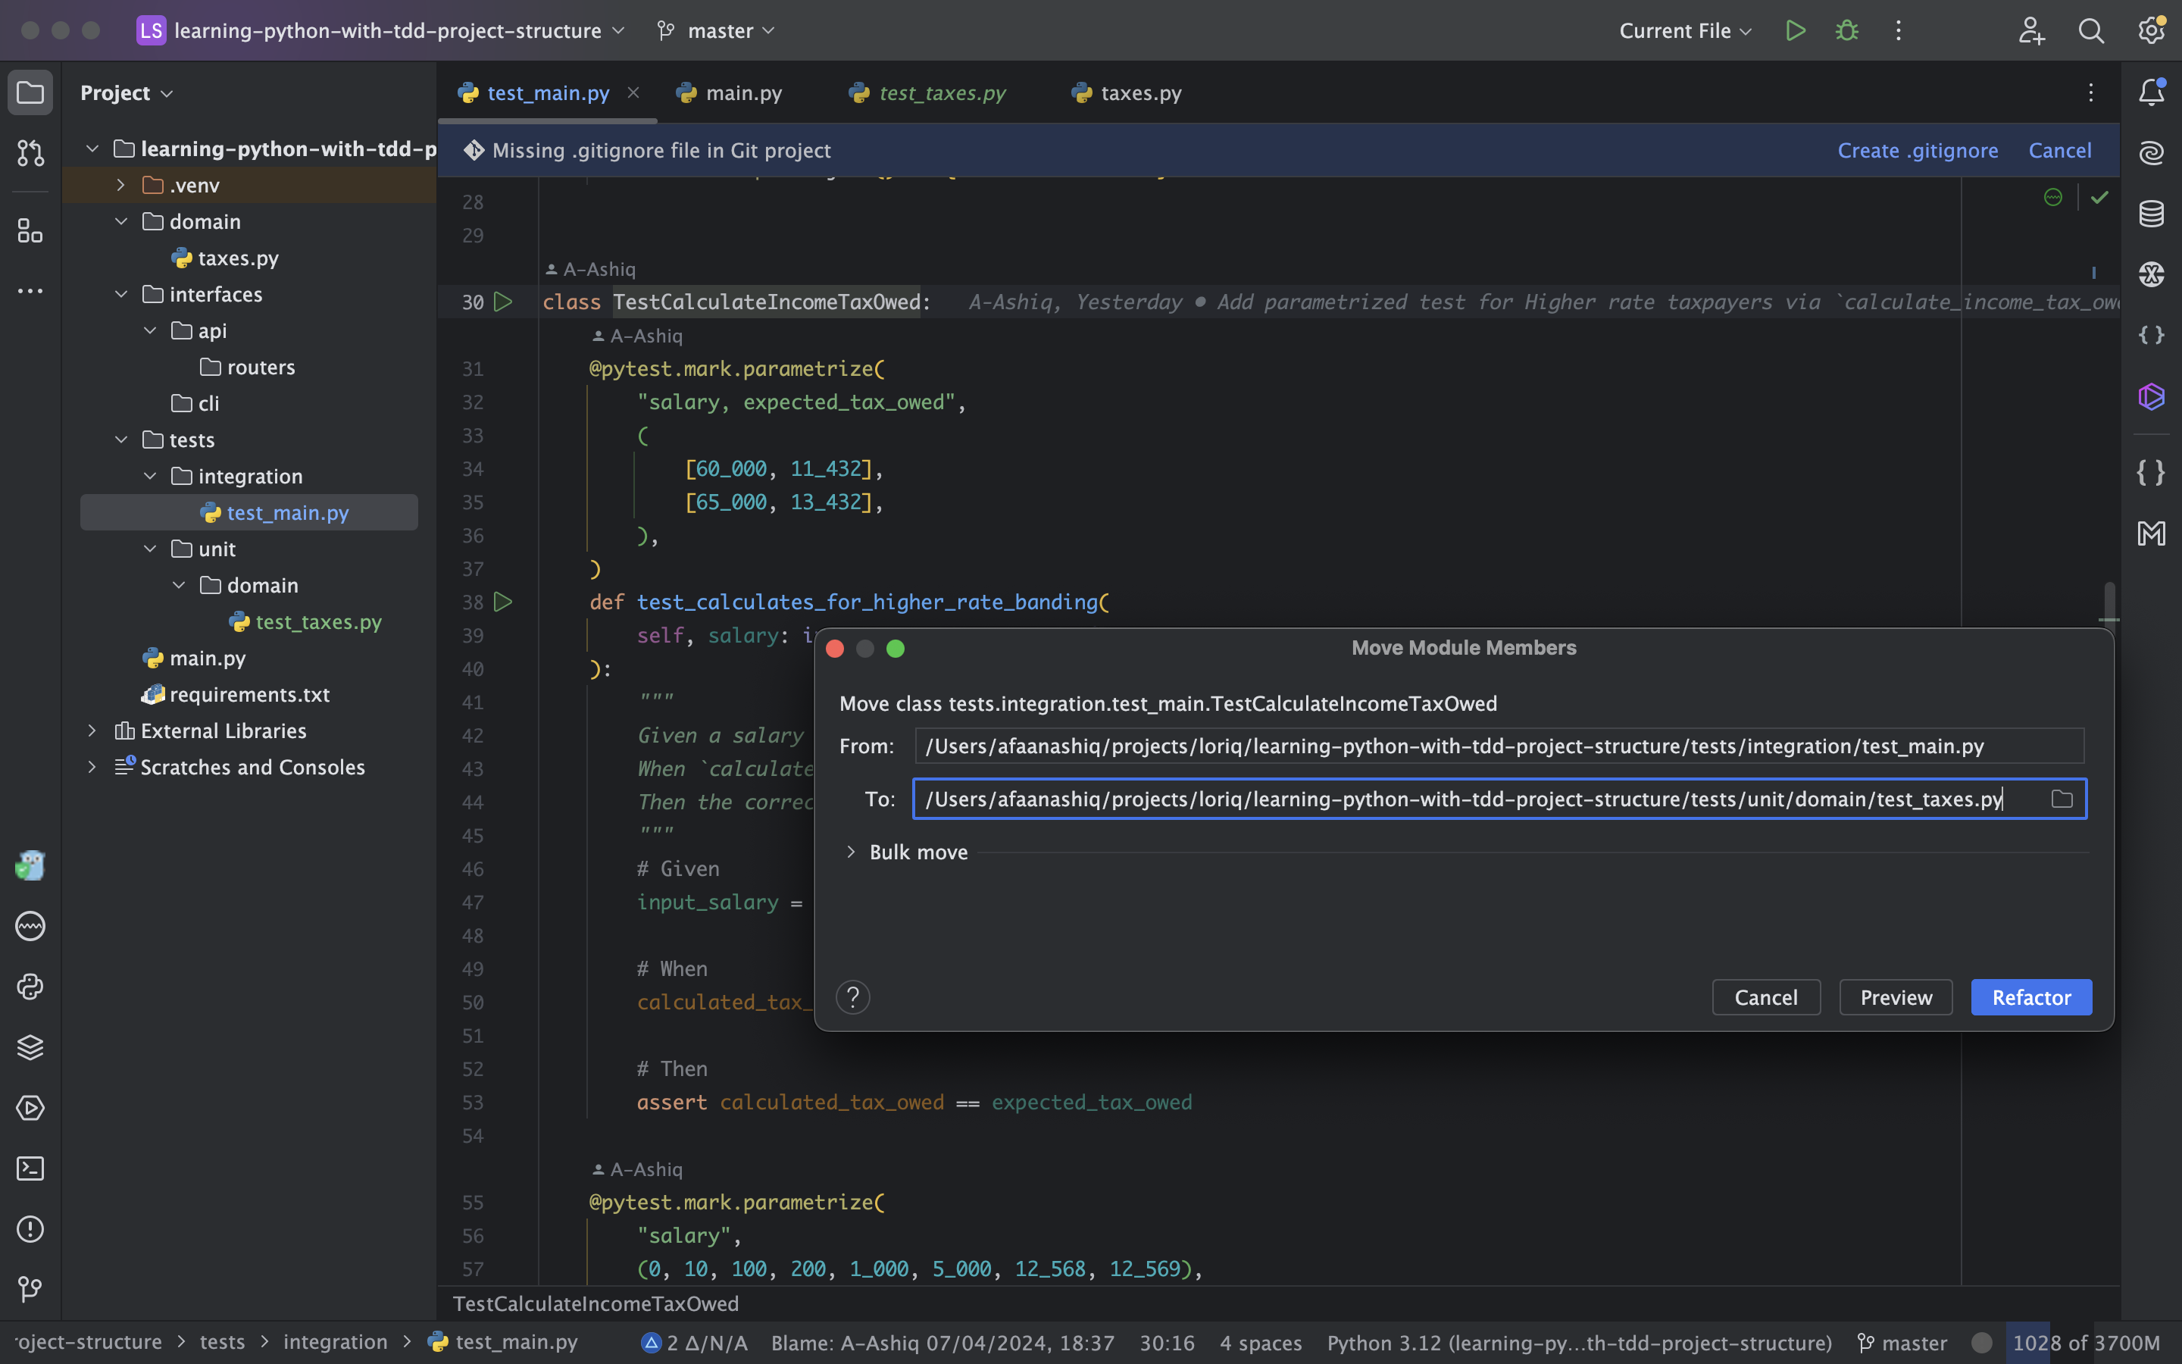
Task: Click Search Everywhere magnifier icon
Action: point(2091,30)
